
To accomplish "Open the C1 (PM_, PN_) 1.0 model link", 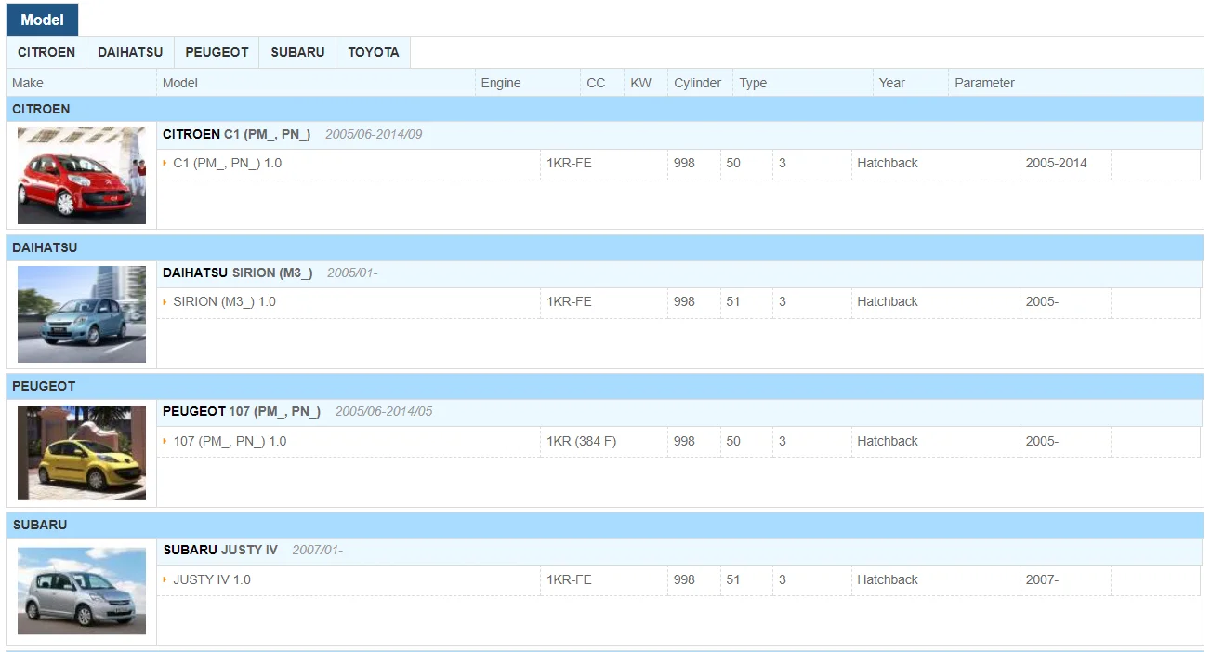I will point(228,163).
